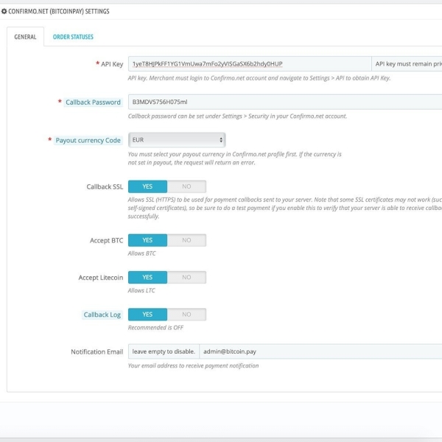The image size is (442, 442).
Task: Open the Payout currency Code dropdown
Action: pyautogui.click(x=177, y=140)
